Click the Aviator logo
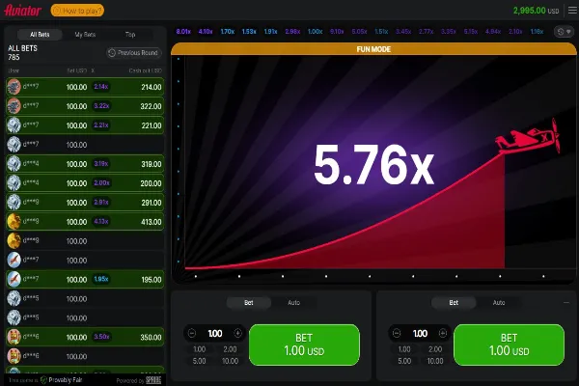The width and height of the screenshot is (579, 386). point(23,11)
